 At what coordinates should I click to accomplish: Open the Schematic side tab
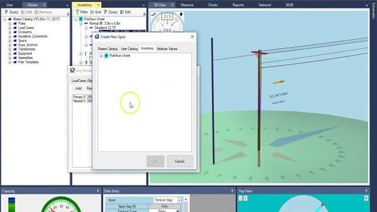(373, 11)
